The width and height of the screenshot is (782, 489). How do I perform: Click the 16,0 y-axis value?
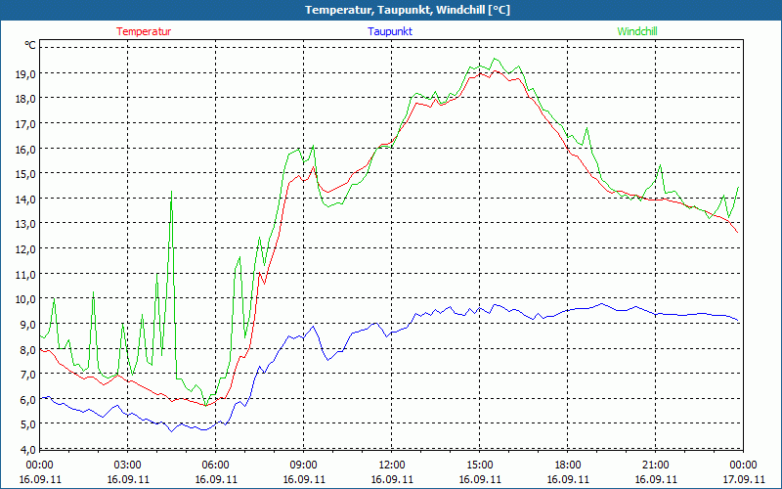tap(25, 150)
